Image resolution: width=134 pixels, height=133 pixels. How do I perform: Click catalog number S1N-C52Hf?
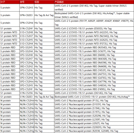point(26,29)
